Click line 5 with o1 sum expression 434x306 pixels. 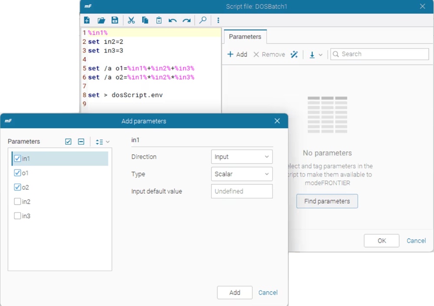coord(141,68)
